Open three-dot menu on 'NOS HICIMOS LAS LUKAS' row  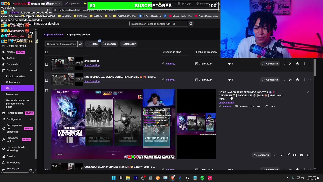(x=304, y=80)
